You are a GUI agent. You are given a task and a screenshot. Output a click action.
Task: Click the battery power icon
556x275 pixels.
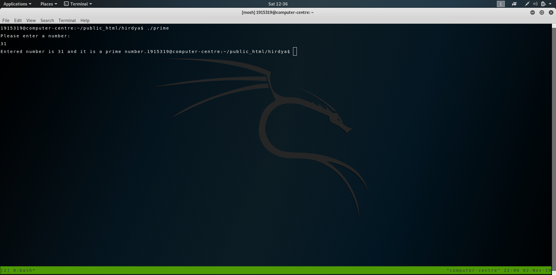click(x=543, y=4)
